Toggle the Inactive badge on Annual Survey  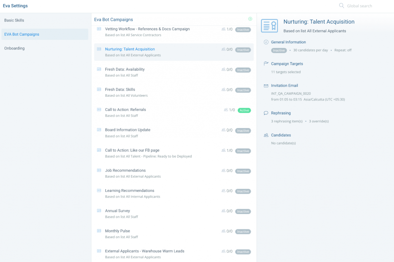tap(243, 211)
